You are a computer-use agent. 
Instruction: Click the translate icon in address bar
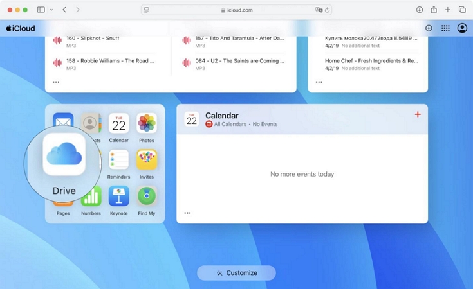click(x=319, y=10)
